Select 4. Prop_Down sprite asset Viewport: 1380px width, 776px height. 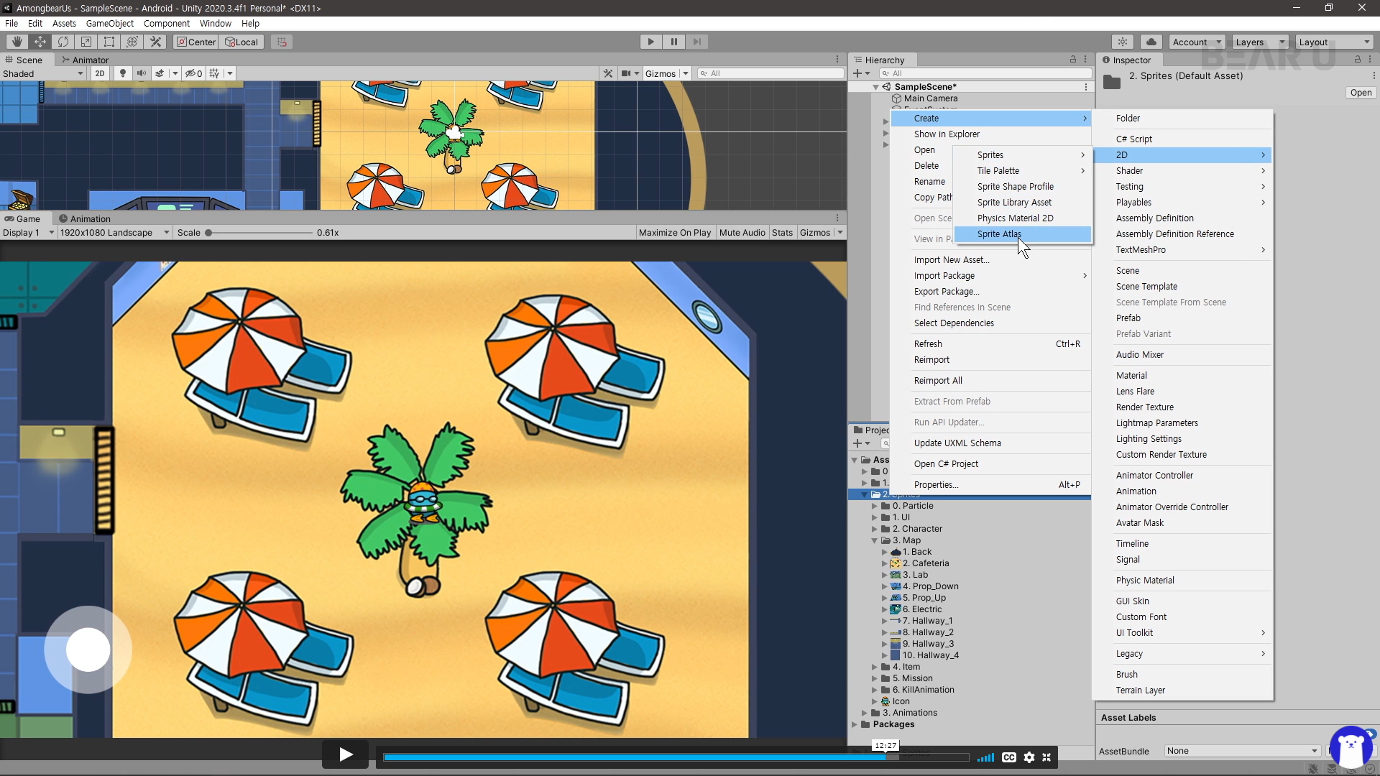click(930, 586)
